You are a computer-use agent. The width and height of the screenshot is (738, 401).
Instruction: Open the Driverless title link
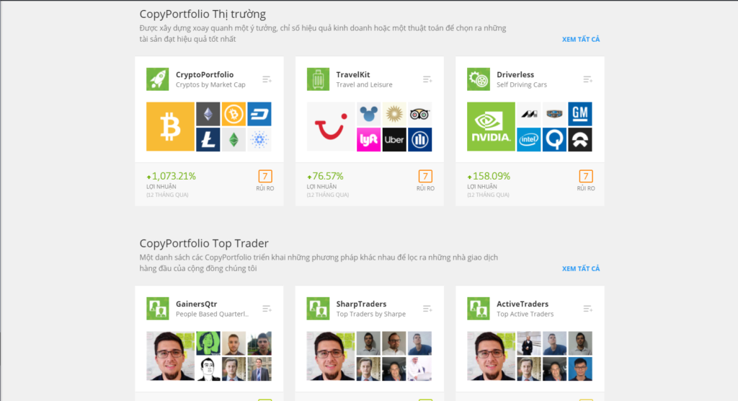(x=515, y=74)
